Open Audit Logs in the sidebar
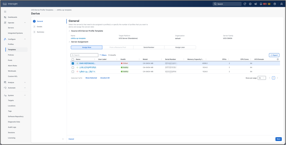The height and width of the screenshot is (145, 286). click(12, 127)
